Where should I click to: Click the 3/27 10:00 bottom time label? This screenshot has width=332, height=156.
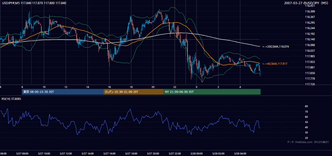click(44, 154)
